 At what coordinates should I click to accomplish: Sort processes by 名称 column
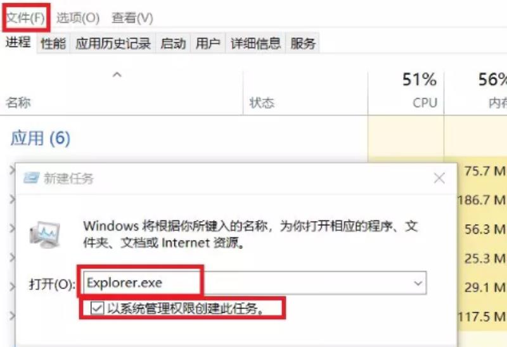18,103
